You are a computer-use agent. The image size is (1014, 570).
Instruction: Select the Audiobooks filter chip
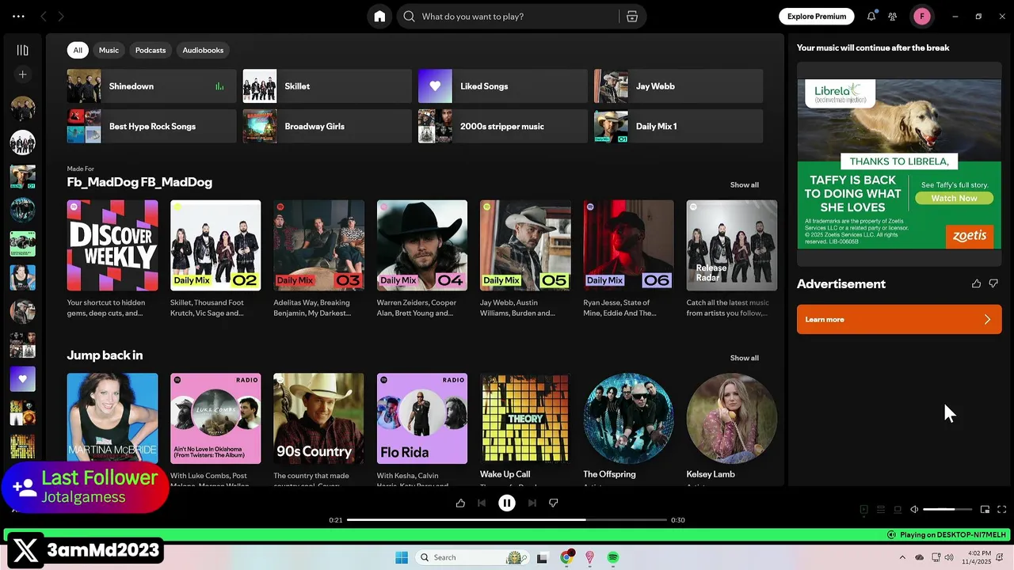203,50
